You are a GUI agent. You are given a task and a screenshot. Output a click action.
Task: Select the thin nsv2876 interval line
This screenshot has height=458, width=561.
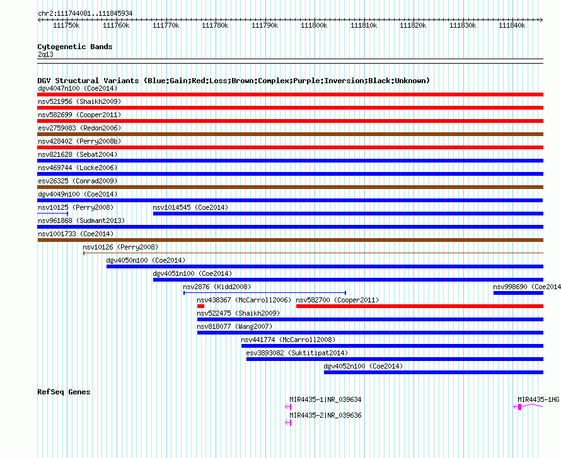coord(264,293)
